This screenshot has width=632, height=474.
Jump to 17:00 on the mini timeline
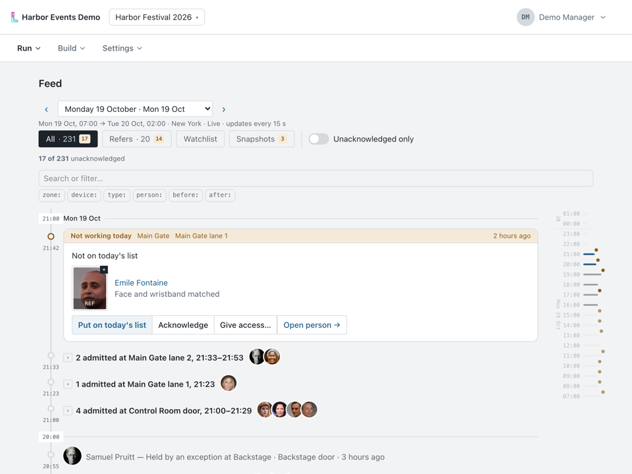[x=571, y=295]
